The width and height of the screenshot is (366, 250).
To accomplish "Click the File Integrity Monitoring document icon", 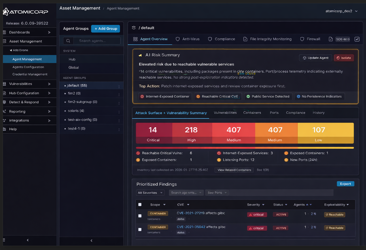I will [x=245, y=39].
